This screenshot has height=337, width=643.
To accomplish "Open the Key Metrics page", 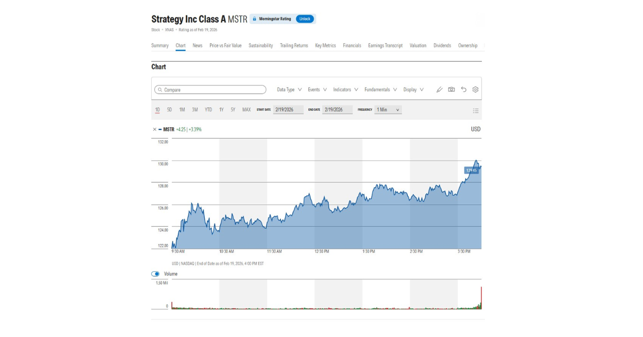I will [x=325, y=45].
